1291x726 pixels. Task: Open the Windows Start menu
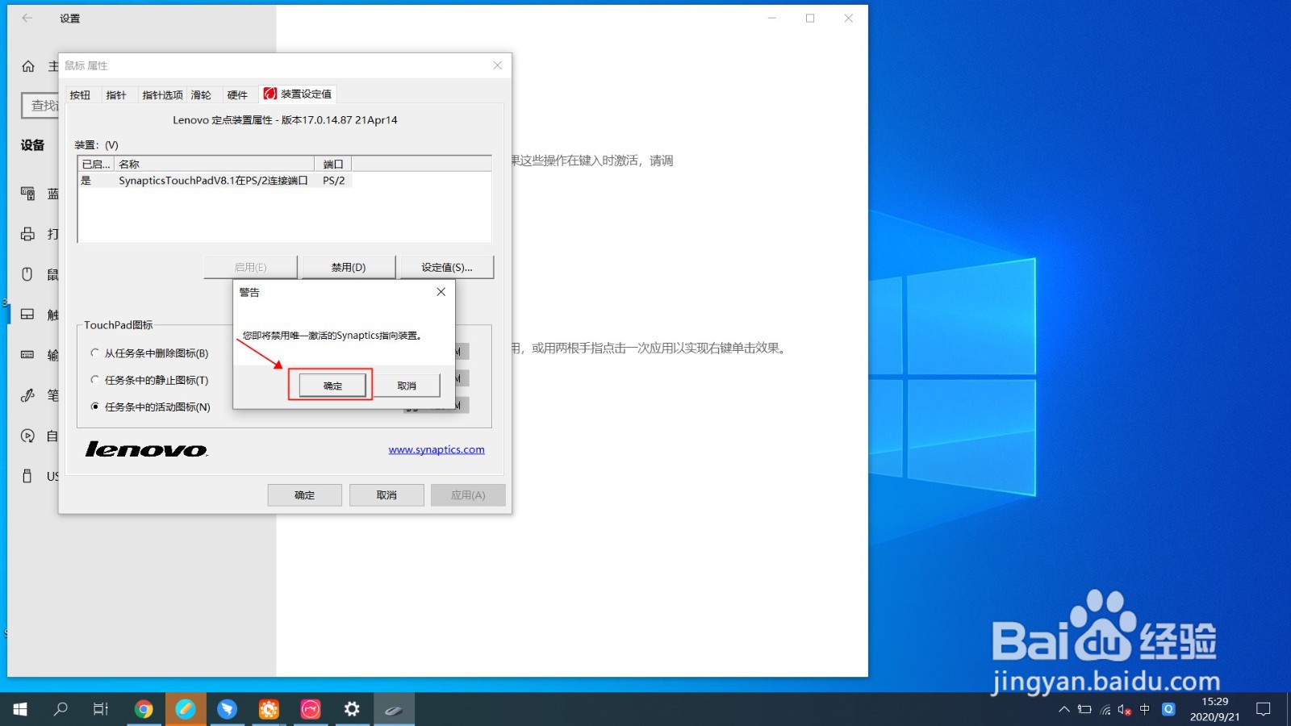pyautogui.click(x=20, y=709)
